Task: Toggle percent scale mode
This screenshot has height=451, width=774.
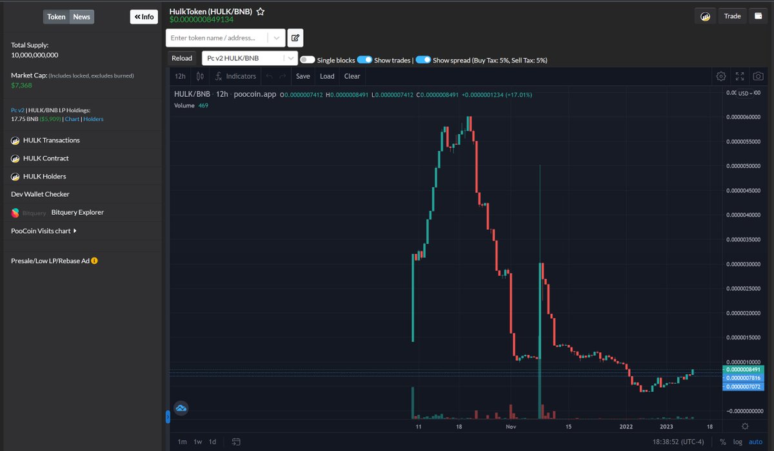Action: pos(723,442)
